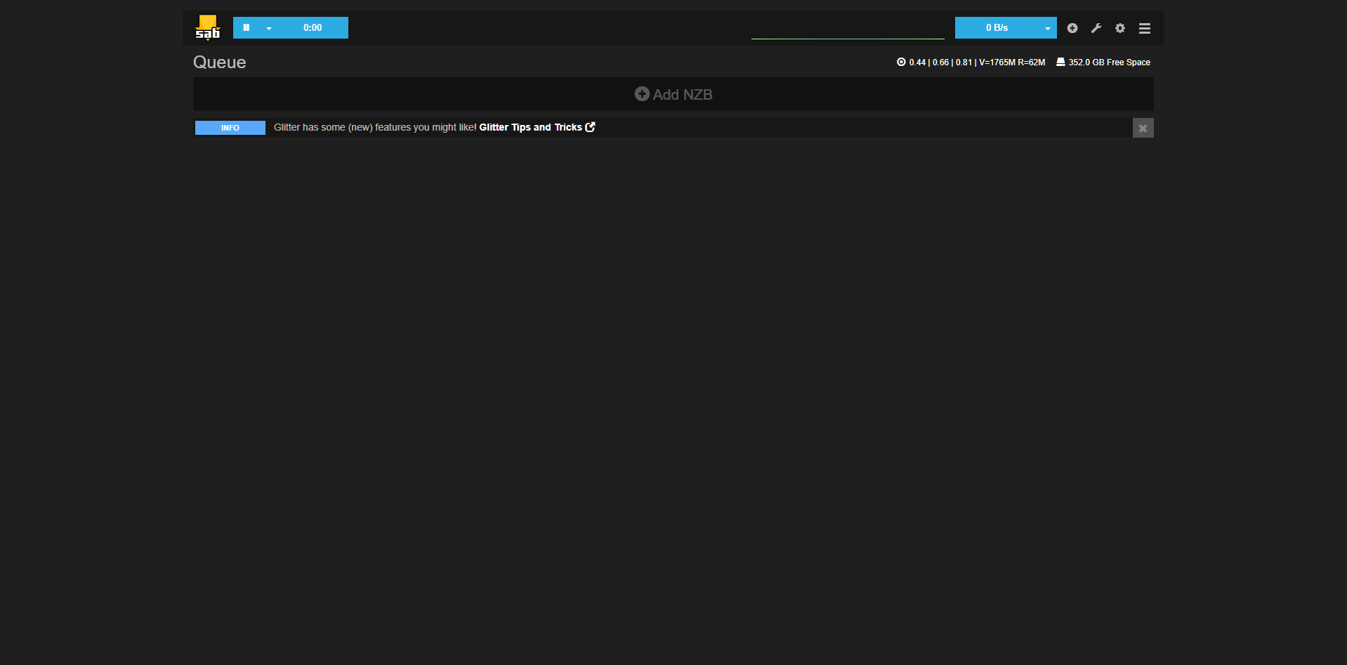The height and width of the screenshot is (665, 1347).
Task: Click the 352.0 GB Free Space text
Action: (x=1109, y=62)
